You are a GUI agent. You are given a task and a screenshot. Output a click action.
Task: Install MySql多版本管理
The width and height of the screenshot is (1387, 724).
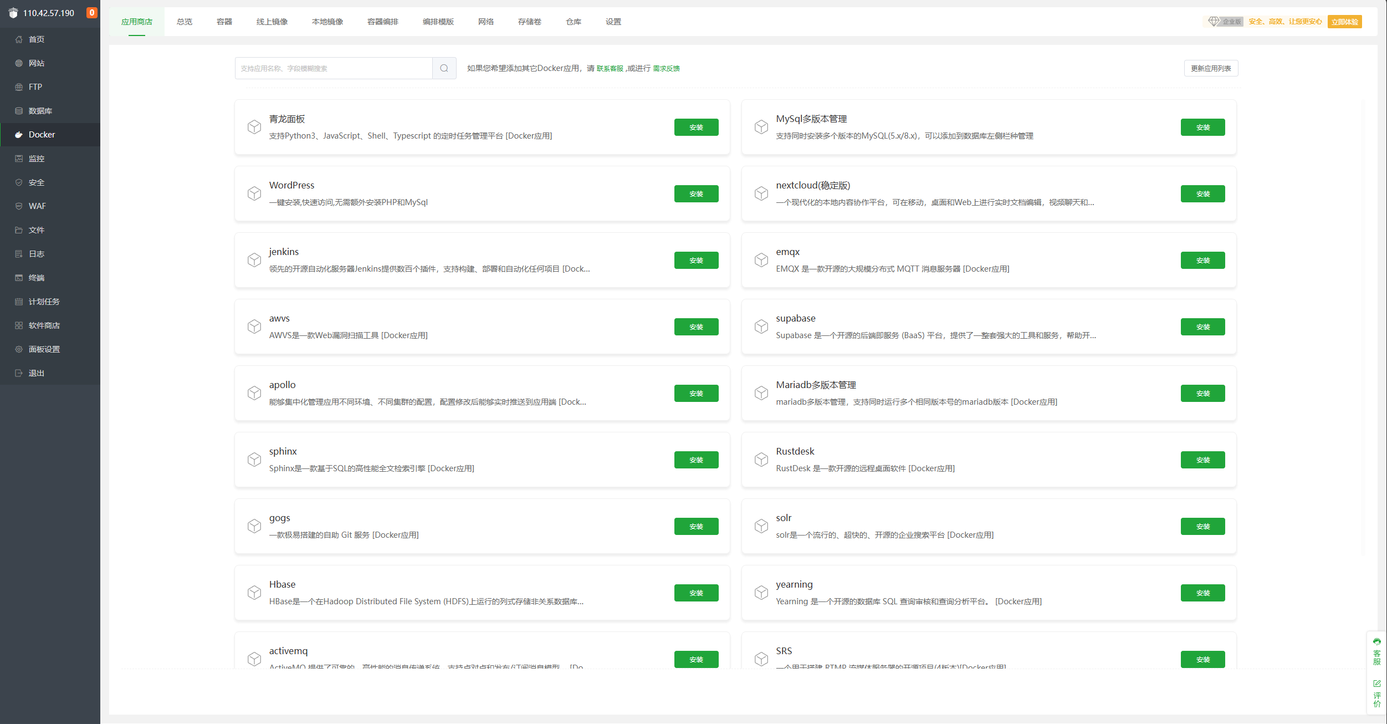1203,127
